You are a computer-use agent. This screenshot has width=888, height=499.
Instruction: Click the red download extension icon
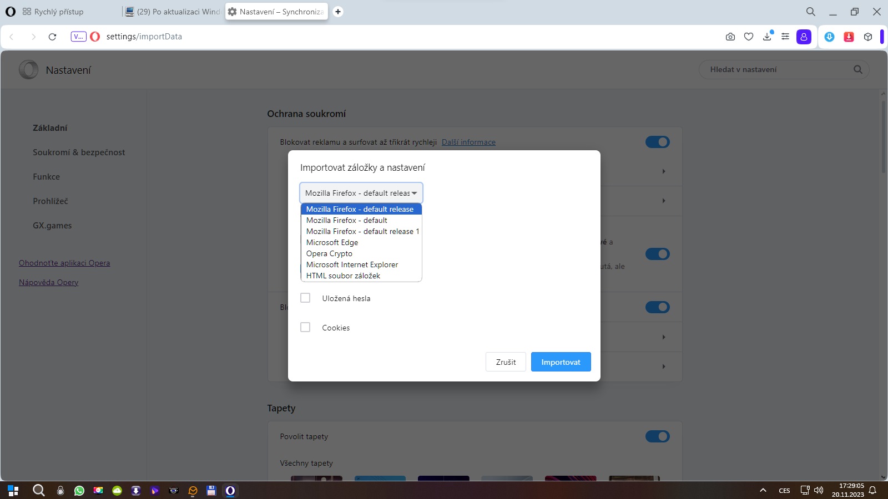click(x=849, y=37)
